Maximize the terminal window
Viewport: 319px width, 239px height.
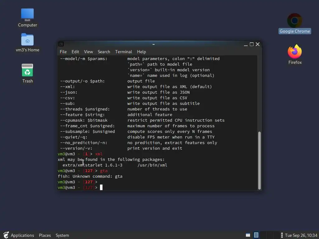tap(252, 44)
